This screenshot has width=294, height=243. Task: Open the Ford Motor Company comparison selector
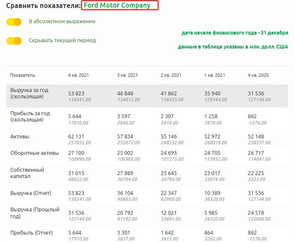pyautogui.click(x=120, y=5)
